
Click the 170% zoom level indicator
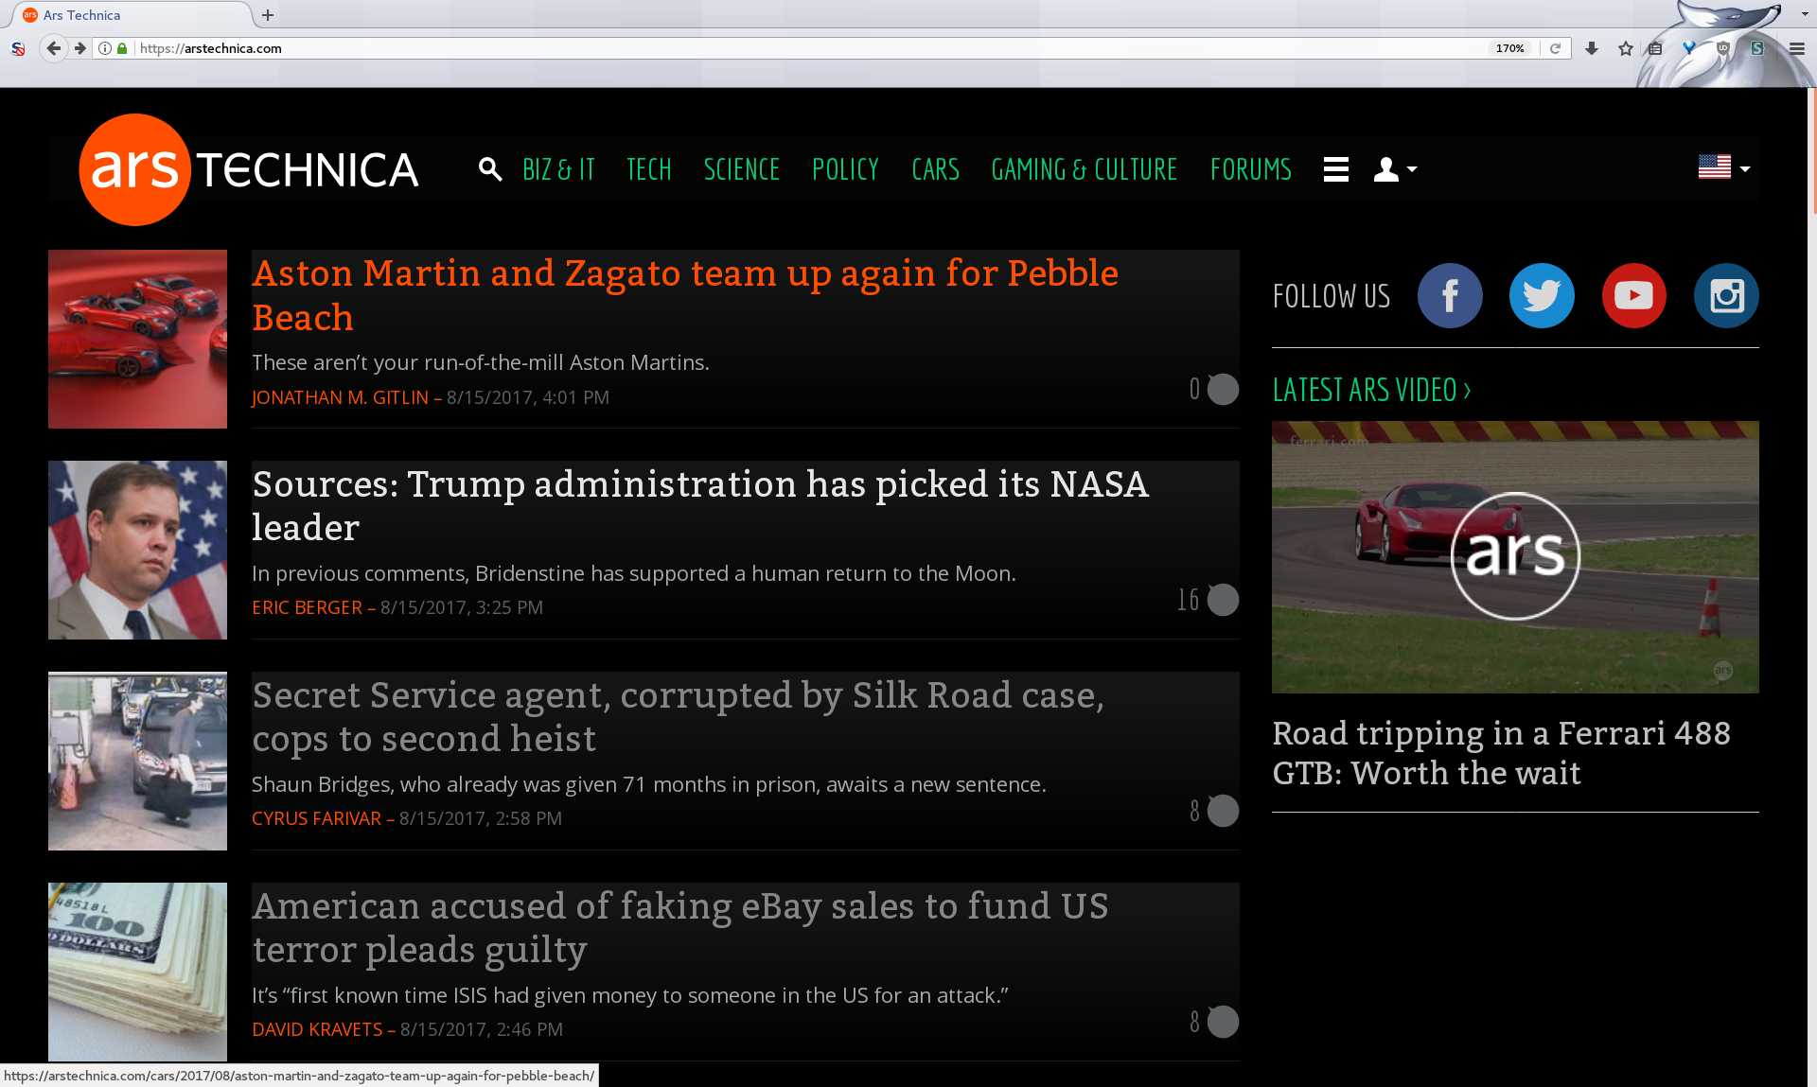tap(1510, 48)
